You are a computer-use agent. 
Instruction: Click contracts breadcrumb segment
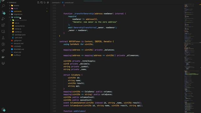tap(56, 3)
